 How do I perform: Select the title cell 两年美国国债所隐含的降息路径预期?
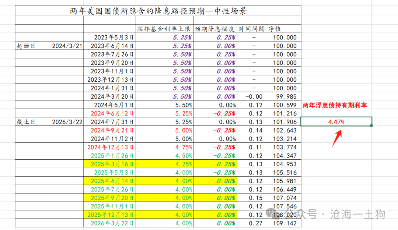click(158, 11)
